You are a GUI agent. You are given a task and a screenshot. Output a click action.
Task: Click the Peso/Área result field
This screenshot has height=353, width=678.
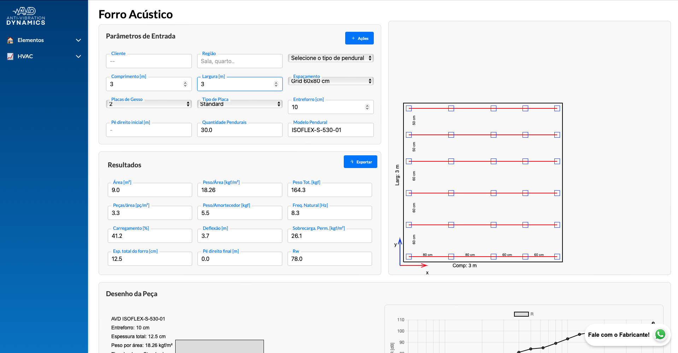click(x=240, y=190)
